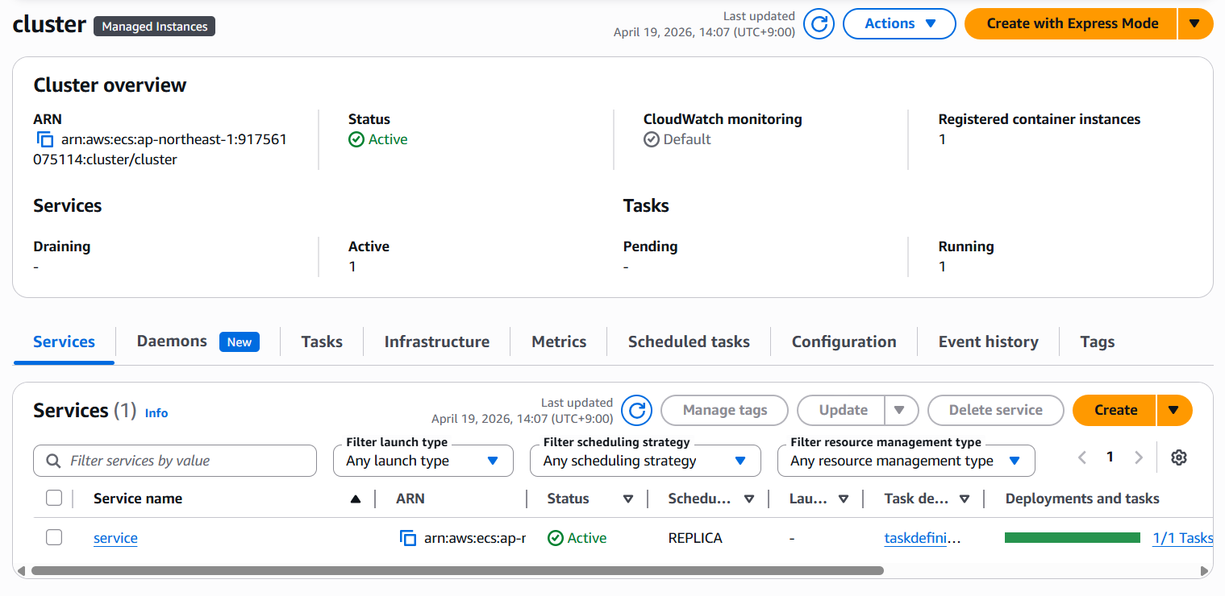Click the green deployment progress bar

[x=1072, y=538]
